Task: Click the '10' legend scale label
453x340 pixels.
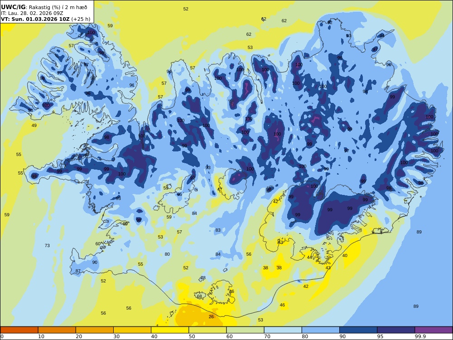Action: [x=41, y=336]
